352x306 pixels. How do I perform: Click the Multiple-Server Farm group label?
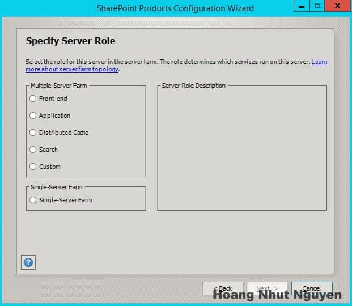click(58, 86)
